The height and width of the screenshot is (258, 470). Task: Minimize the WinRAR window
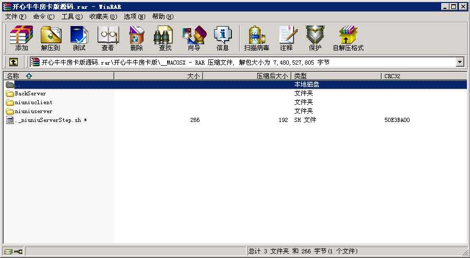tap(445, 7)
